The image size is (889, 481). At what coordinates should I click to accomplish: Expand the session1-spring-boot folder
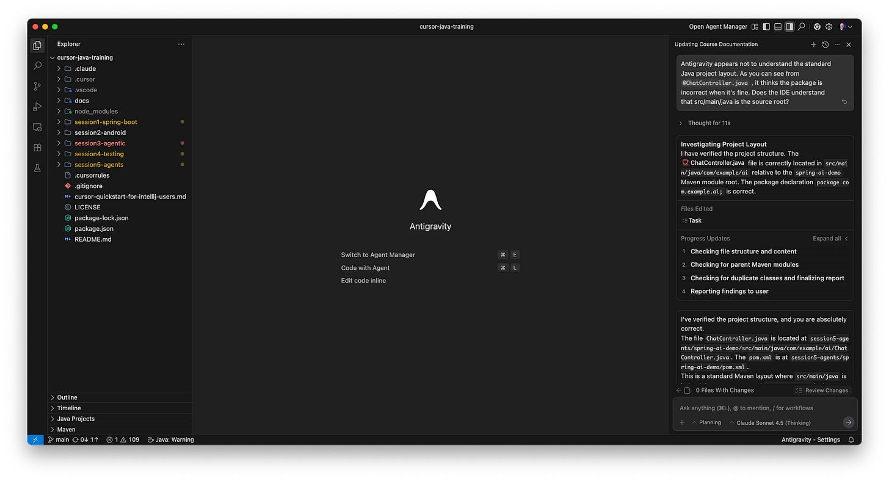click(120, 122)
